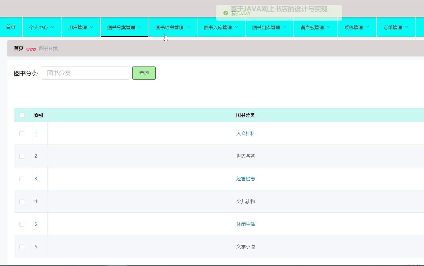This screenshot has width=424, height=266.
Task: Click the 图书分类 breadcrumb text
Action: point(48,49)
